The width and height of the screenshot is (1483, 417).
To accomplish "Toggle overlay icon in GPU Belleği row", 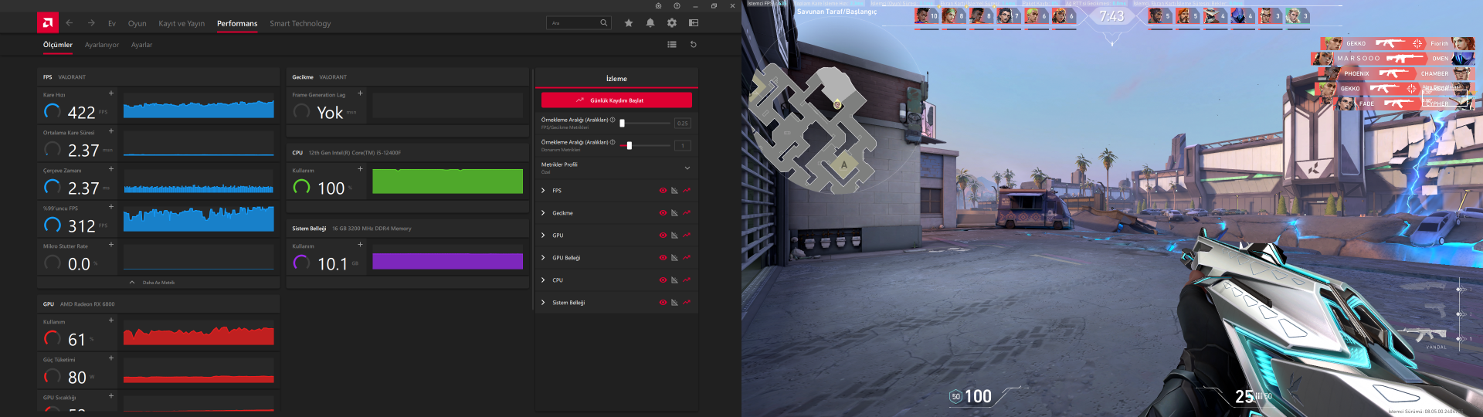I will 674,258.
